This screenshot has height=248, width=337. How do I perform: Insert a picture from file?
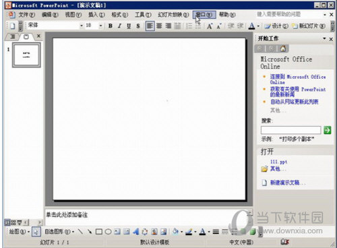click(164, 231)
